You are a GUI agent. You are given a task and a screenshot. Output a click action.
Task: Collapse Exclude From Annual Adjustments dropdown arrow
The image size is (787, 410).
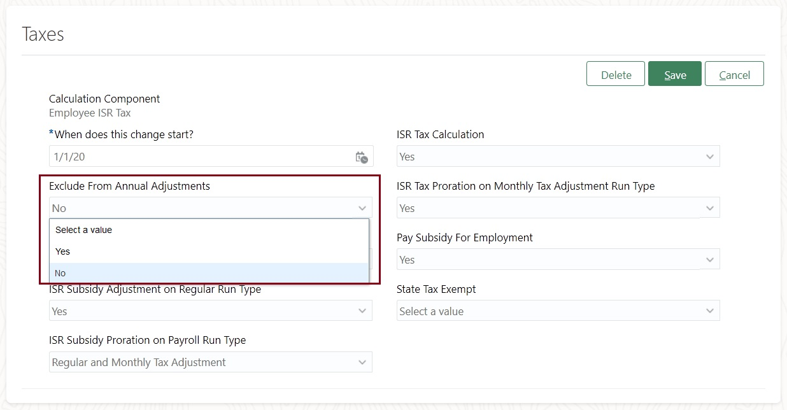[362, 208]
